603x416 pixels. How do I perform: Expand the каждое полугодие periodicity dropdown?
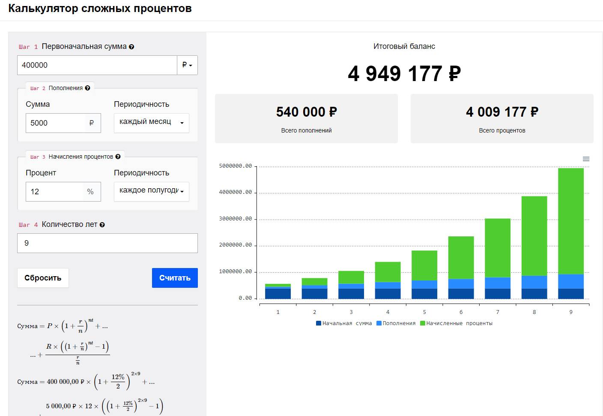coord(151,192)
